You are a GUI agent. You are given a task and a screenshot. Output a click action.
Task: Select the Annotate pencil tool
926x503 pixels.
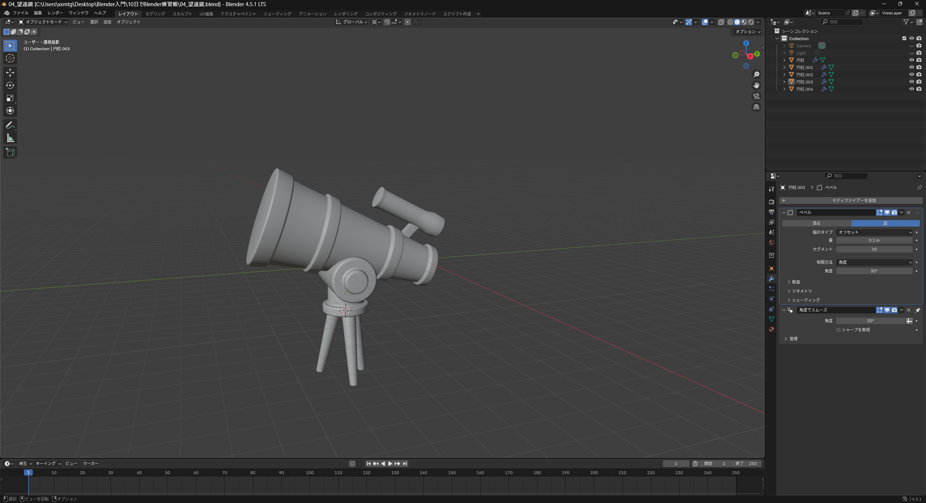coord(10,125)
